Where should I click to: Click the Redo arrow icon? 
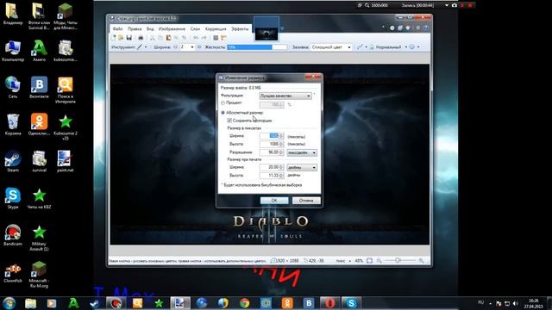click(x=204, y=38)
